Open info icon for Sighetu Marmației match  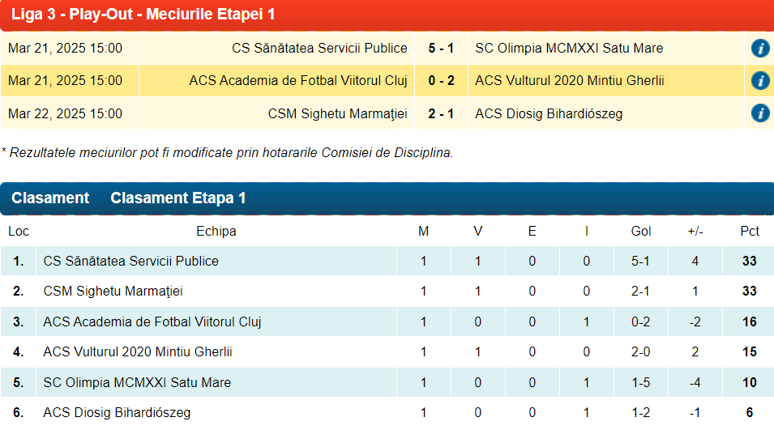[x=759, y=113]
